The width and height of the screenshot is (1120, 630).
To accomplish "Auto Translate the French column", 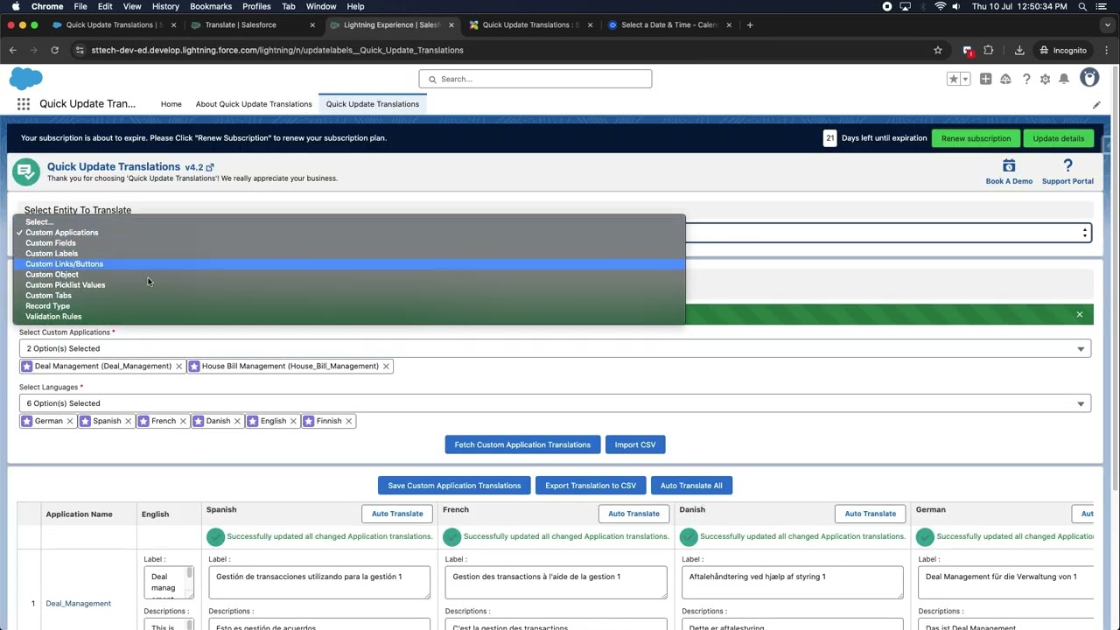I will (633, 514).
